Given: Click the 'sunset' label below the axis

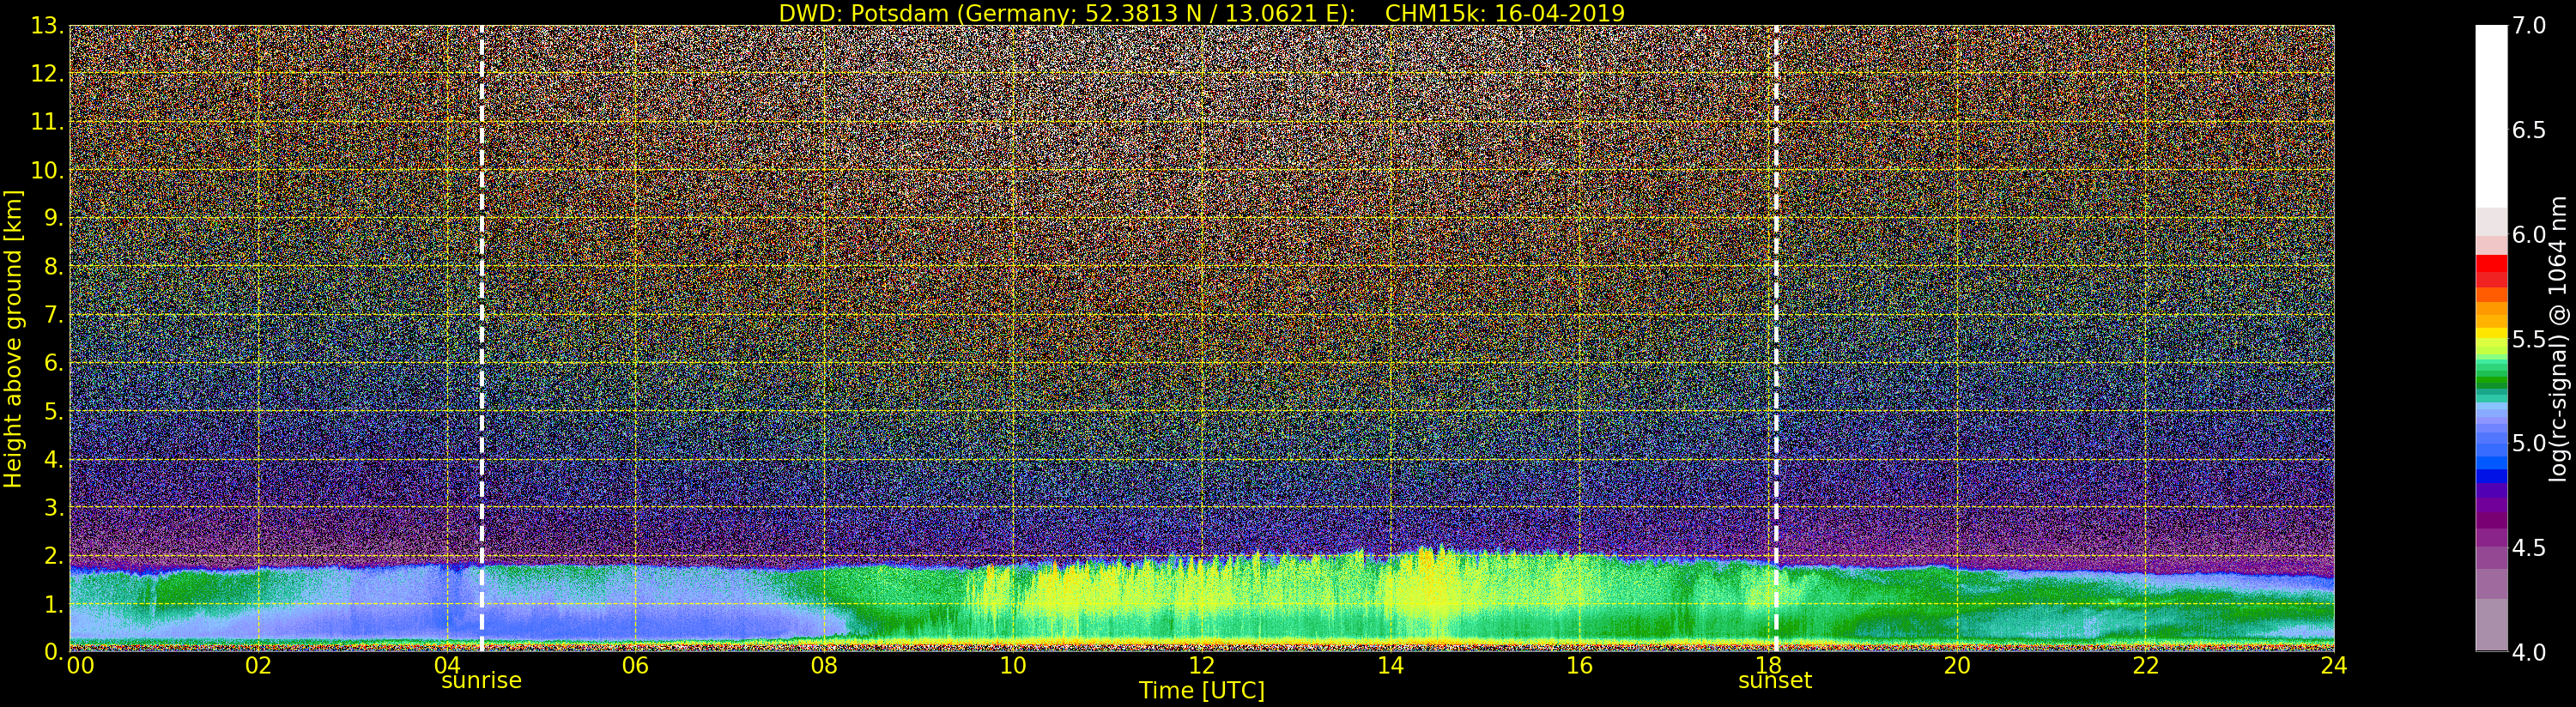Looking at the screenshot, I should 1775,681.
